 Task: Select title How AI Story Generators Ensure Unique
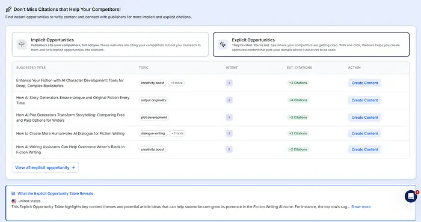pos(73,100)
